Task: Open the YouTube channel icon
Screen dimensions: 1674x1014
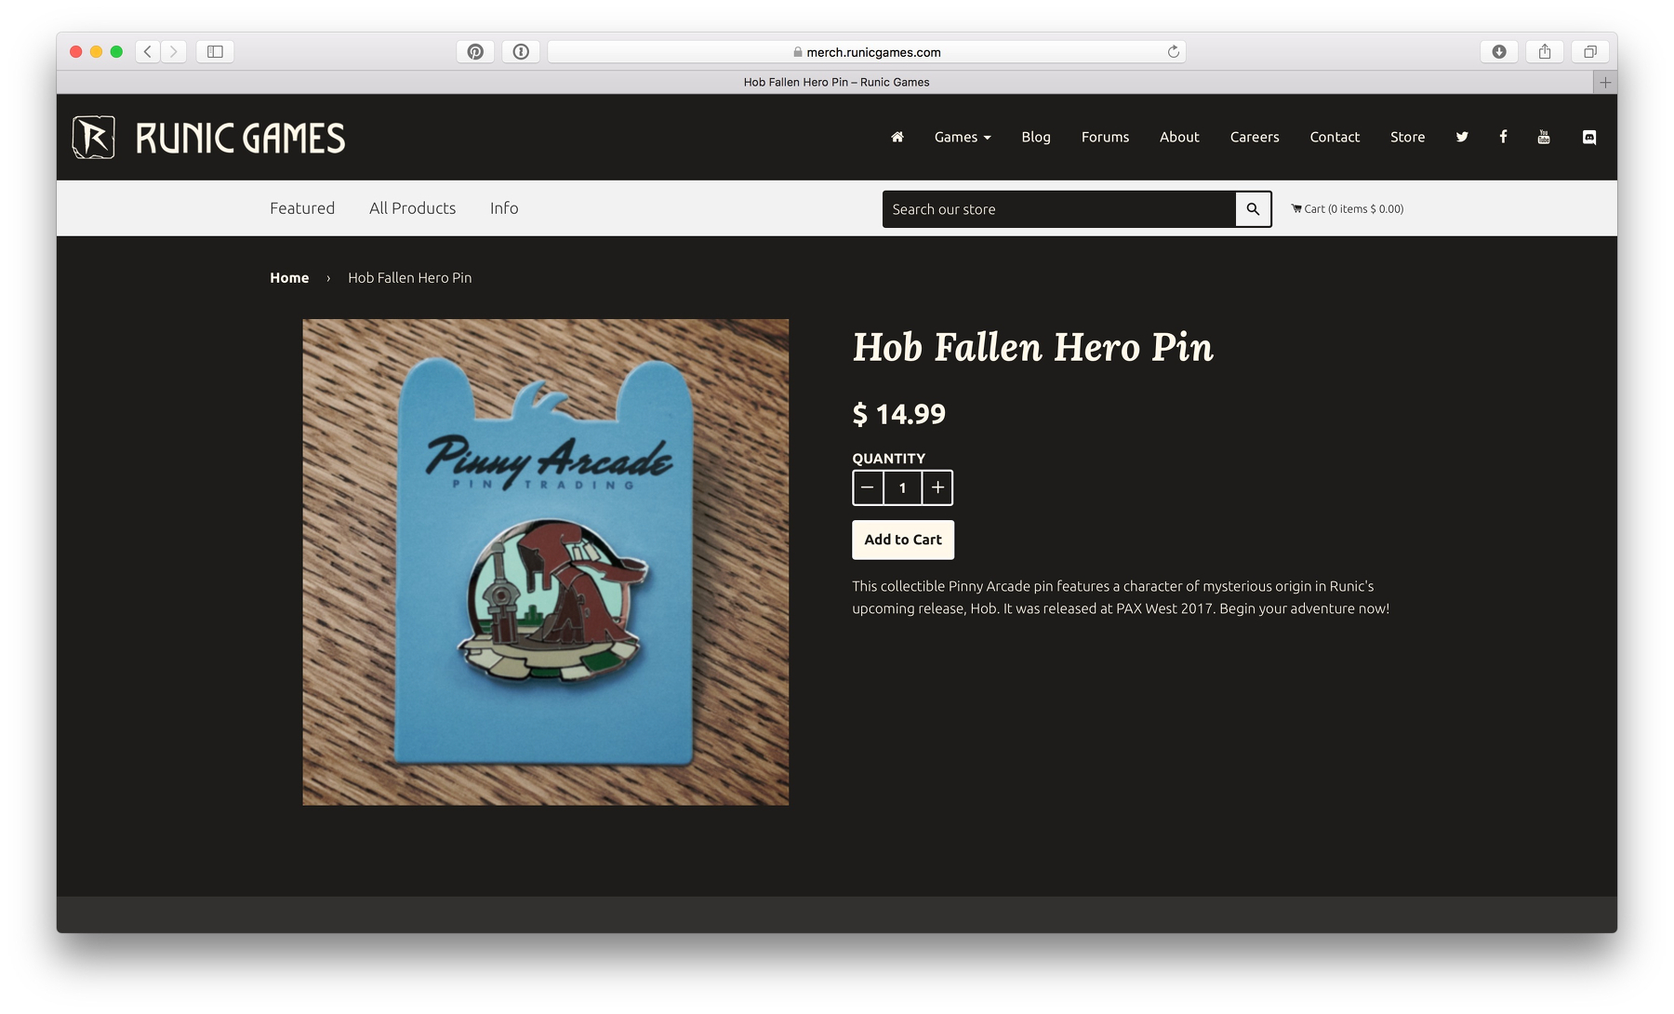Action: coord(1544,137)
